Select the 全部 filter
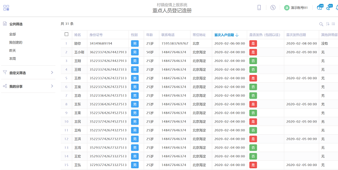The width and height of the screenshot is (338, 170). tap(13, 34)
